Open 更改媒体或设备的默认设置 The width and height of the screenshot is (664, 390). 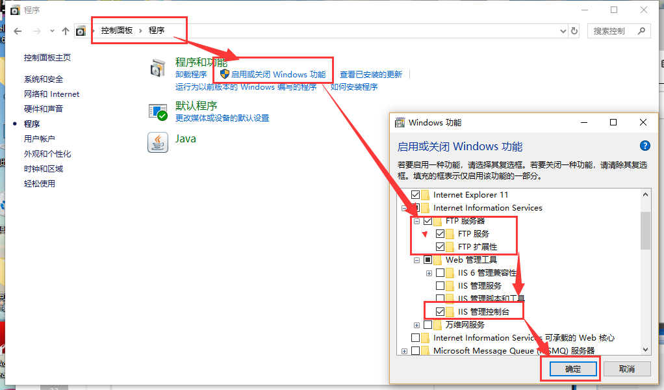point(222,118)
